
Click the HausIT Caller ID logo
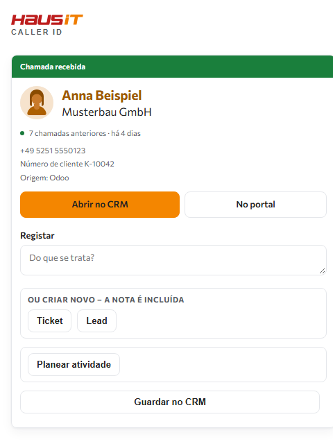pos(47,25)
